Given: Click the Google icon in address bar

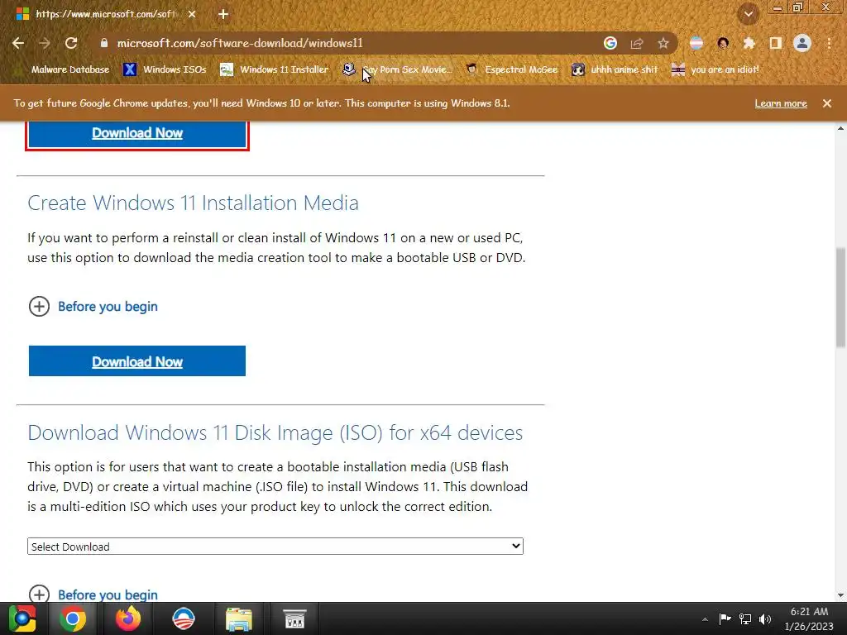Looking at the screenshot, I should point(610,43).
